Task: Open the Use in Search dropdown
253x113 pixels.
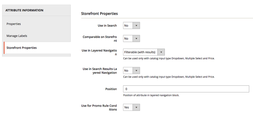Action: pos(131,26)
